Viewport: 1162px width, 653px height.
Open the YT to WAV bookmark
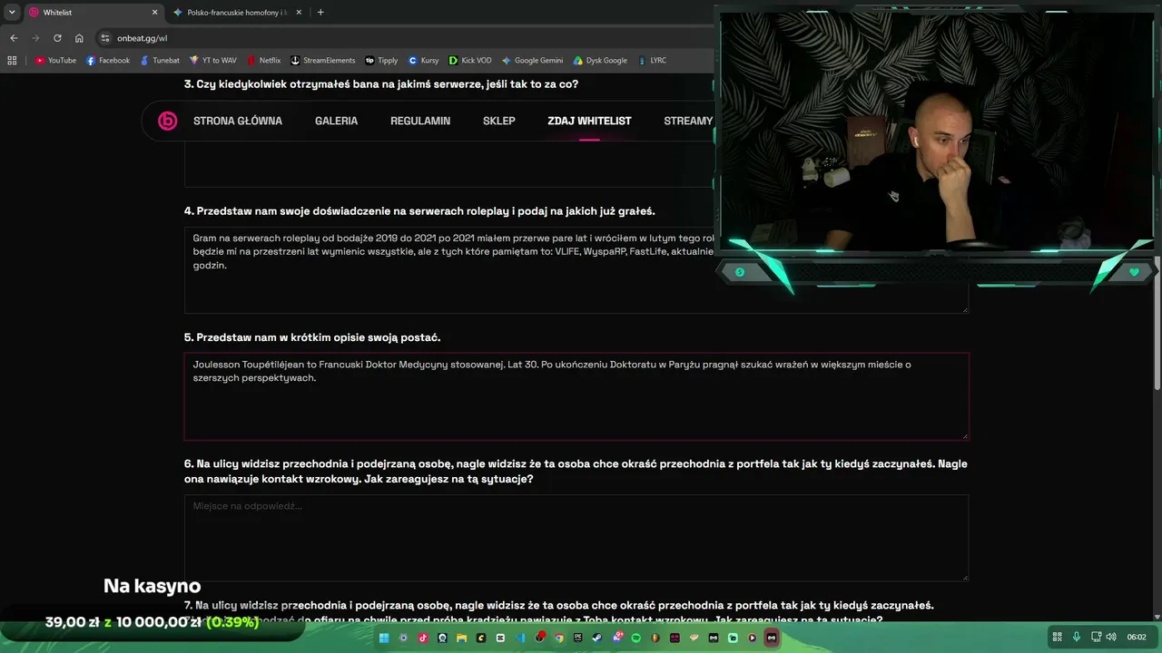(x=212, y=61)
